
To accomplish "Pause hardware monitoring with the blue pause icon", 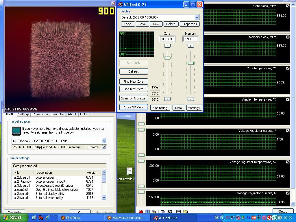I will coord(147,212).
